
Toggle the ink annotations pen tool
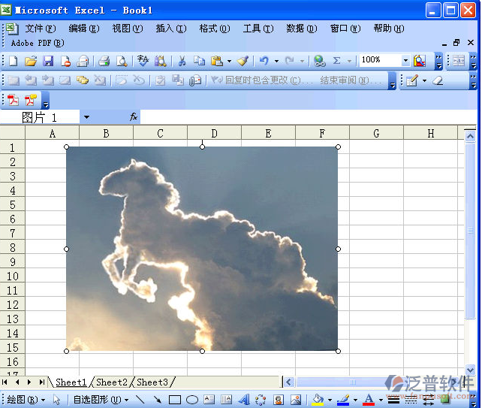click(x=412, y=80)
